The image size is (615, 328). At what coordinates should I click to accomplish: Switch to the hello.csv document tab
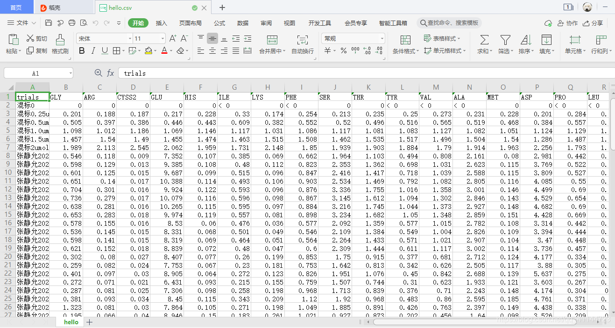[x=153, y=7]
